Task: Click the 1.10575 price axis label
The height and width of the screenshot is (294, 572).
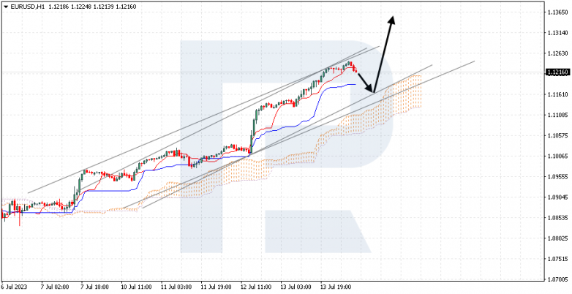Action: click(558, 135)
